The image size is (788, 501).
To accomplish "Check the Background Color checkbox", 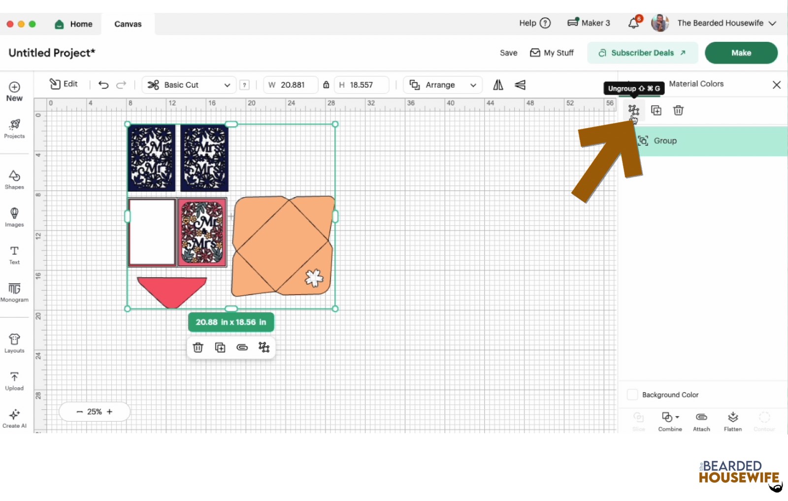I will pos(632,395).
